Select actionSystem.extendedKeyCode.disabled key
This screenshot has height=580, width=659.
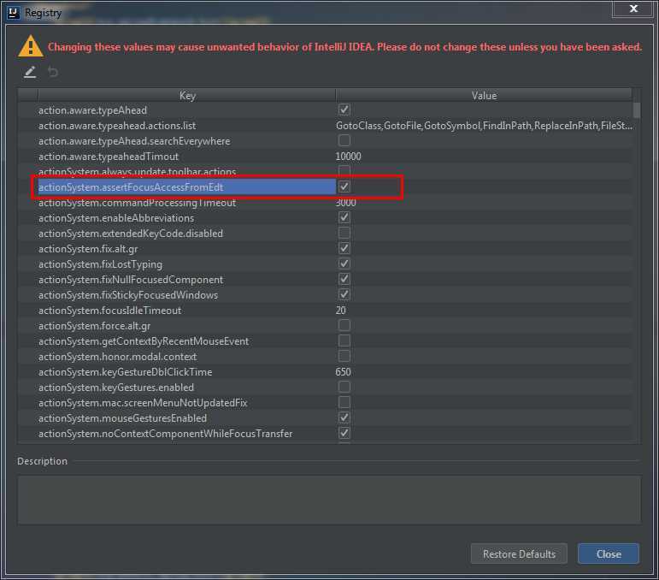131,234
